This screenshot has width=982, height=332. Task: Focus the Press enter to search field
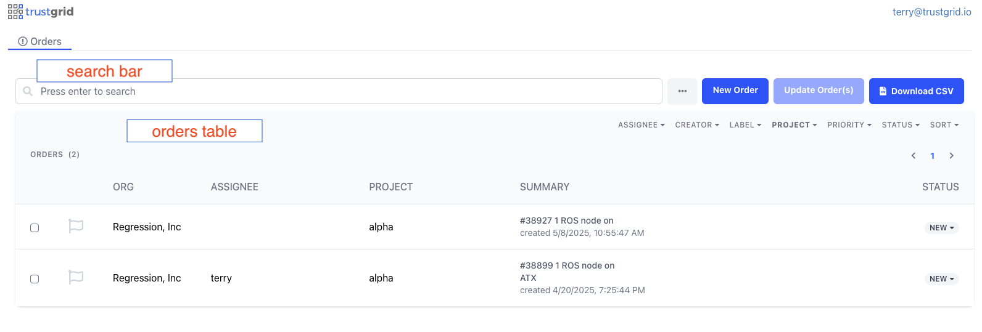339,91
